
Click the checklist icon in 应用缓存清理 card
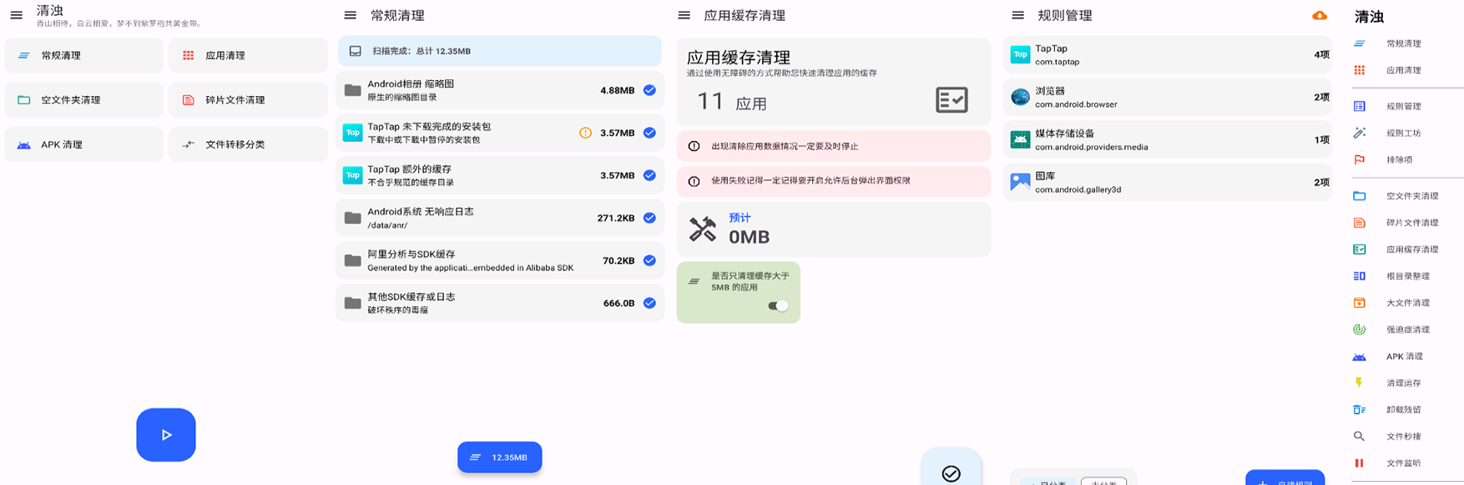point(952,100)
